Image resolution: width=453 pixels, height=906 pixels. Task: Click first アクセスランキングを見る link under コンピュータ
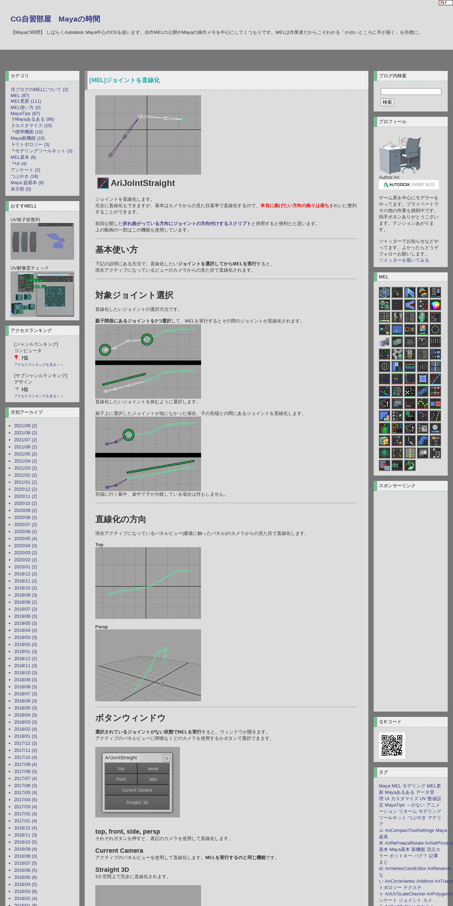pos(38,365)
